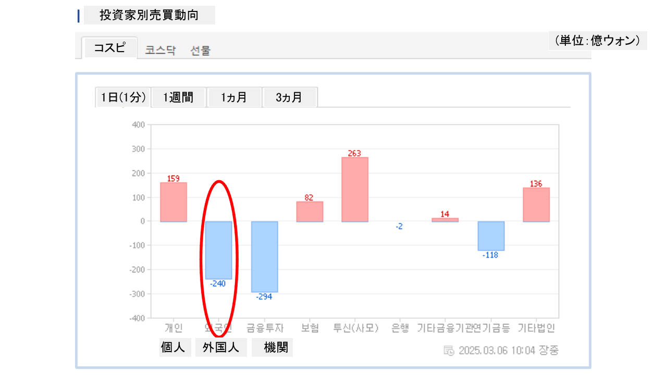
Task: Click the blue -118 pension fund bar
Action: point(491,236)
